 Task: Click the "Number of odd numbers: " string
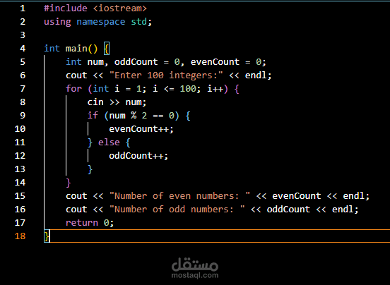pos(177,210)
